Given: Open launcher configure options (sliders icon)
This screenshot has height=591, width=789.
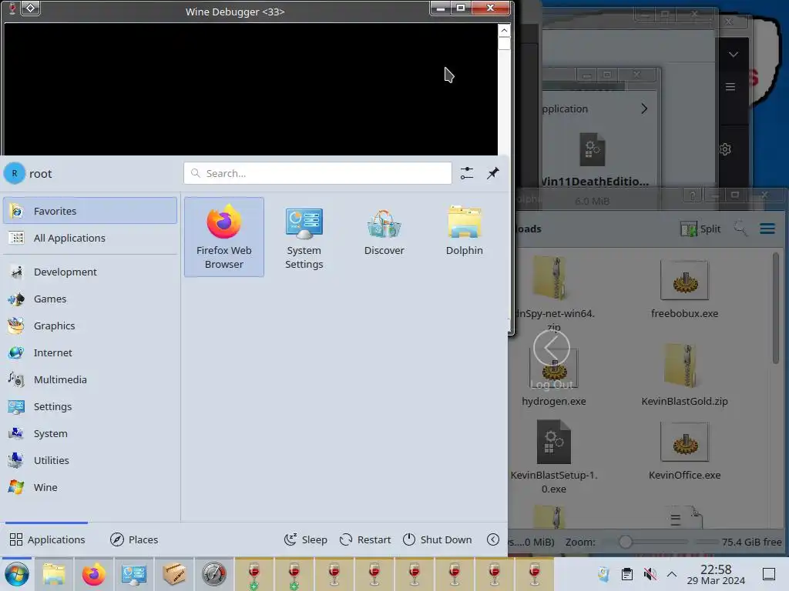Looking at the screenshot, I should (466, 173).
